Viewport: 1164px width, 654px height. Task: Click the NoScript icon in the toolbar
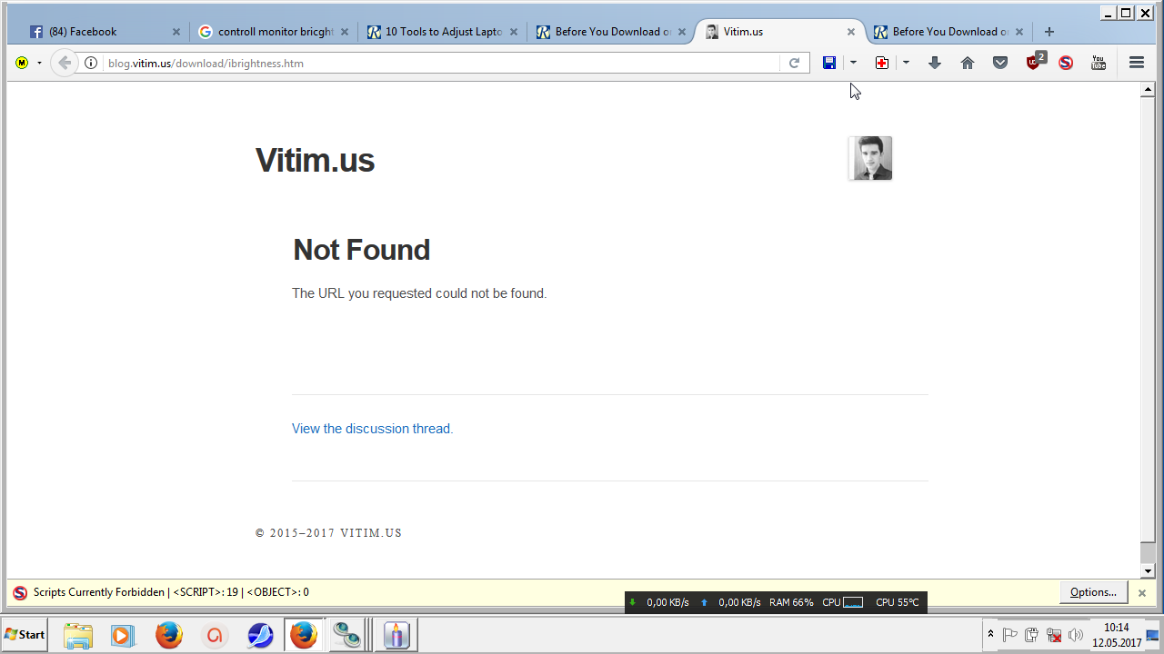point(1066,63)
